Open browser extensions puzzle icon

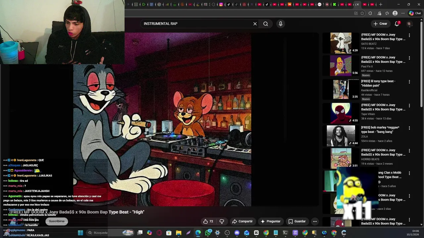[x=370, y=13]
